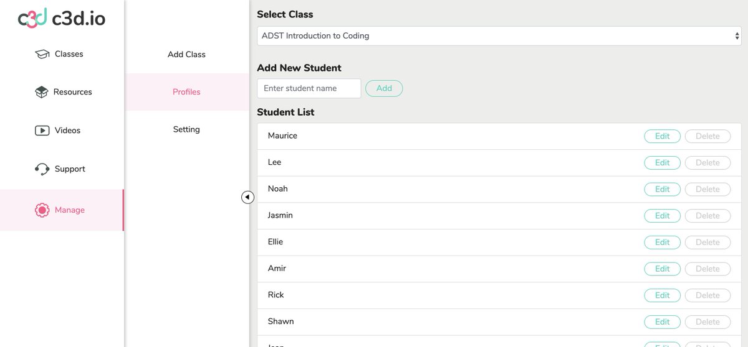Select Manage in the sidebar

(x=62, y=210)
